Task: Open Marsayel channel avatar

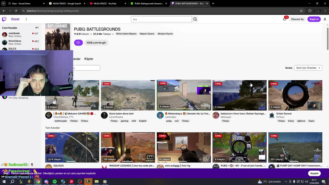Action: click(216, 115)
